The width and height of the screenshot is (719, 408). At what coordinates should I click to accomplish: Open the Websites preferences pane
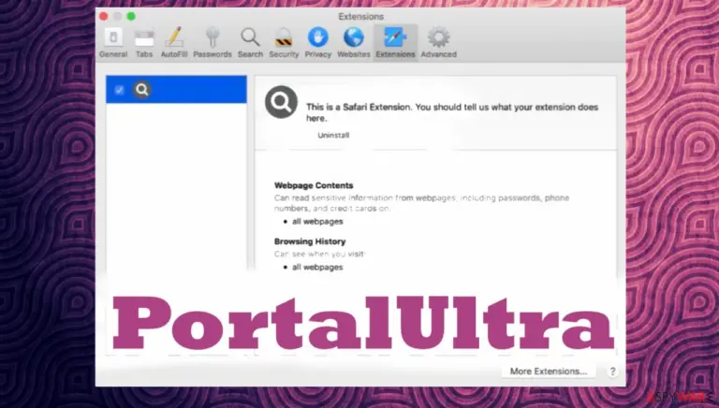click(x=354, y=43)
